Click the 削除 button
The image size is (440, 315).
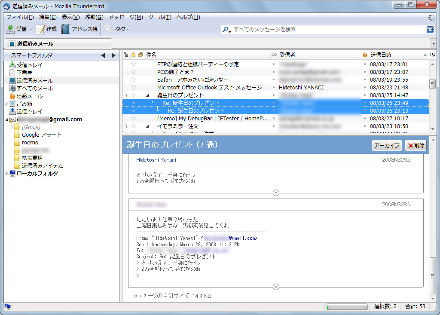click(415, 145)
